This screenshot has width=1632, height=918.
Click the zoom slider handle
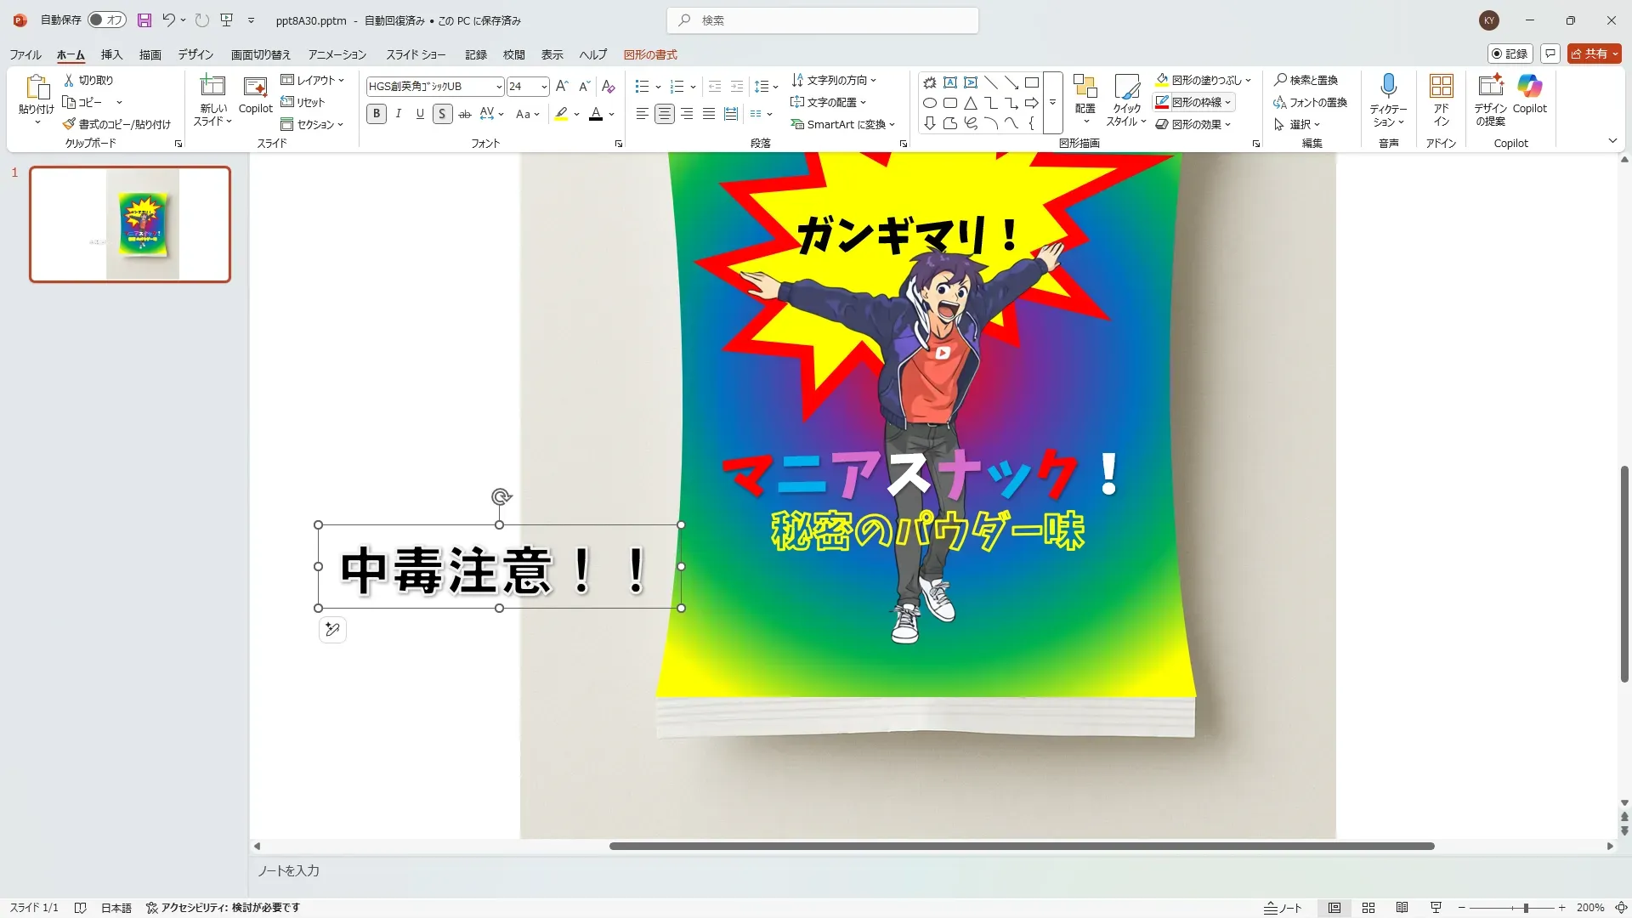(x=1526, y=908)
